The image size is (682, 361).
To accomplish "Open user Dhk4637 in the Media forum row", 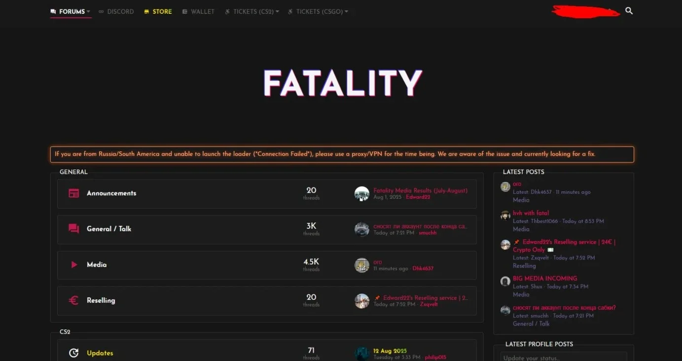I will tap(423, 269).
